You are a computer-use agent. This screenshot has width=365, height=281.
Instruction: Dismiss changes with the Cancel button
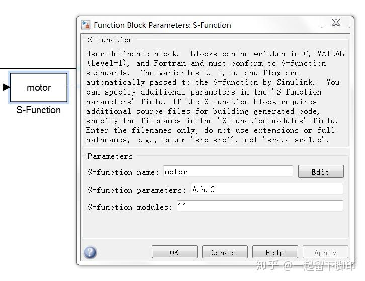click(x=225, y=252)
